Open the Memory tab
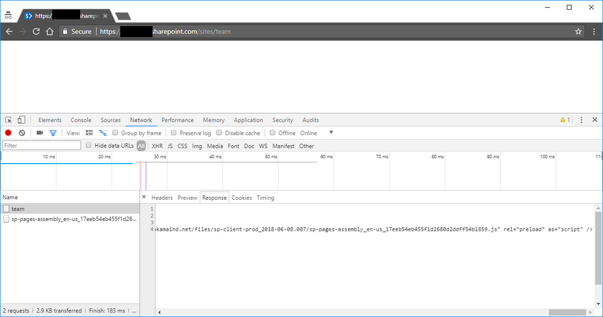This screenshot has height=317, width=603. pos(213,120)
